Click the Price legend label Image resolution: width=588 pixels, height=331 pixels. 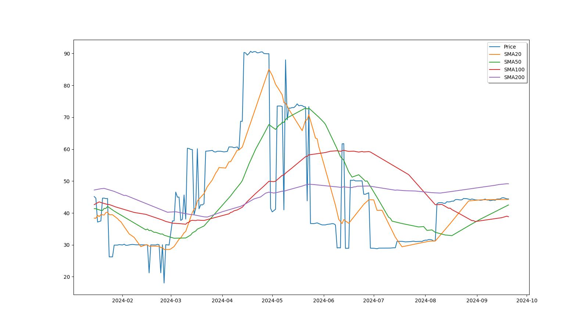tap(510, 47)
